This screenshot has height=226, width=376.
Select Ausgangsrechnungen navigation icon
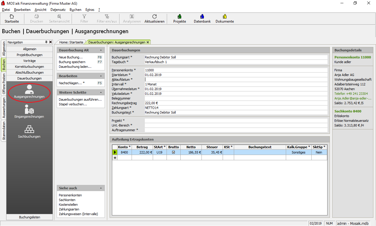pyautogui.click(x=29, y=91)
